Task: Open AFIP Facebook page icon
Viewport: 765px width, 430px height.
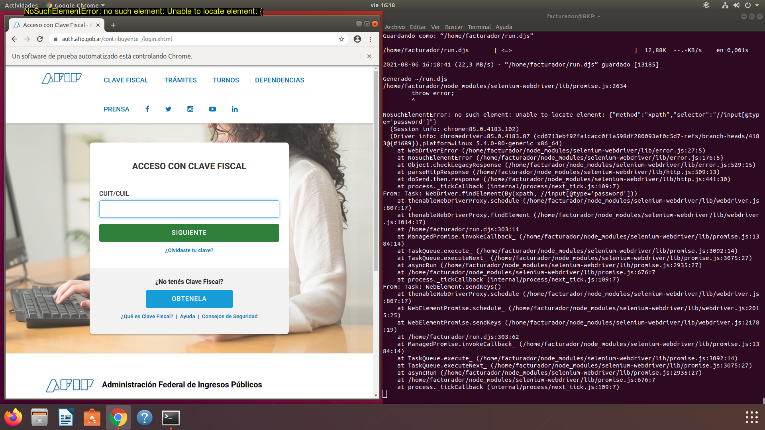Action: (147, 109)
